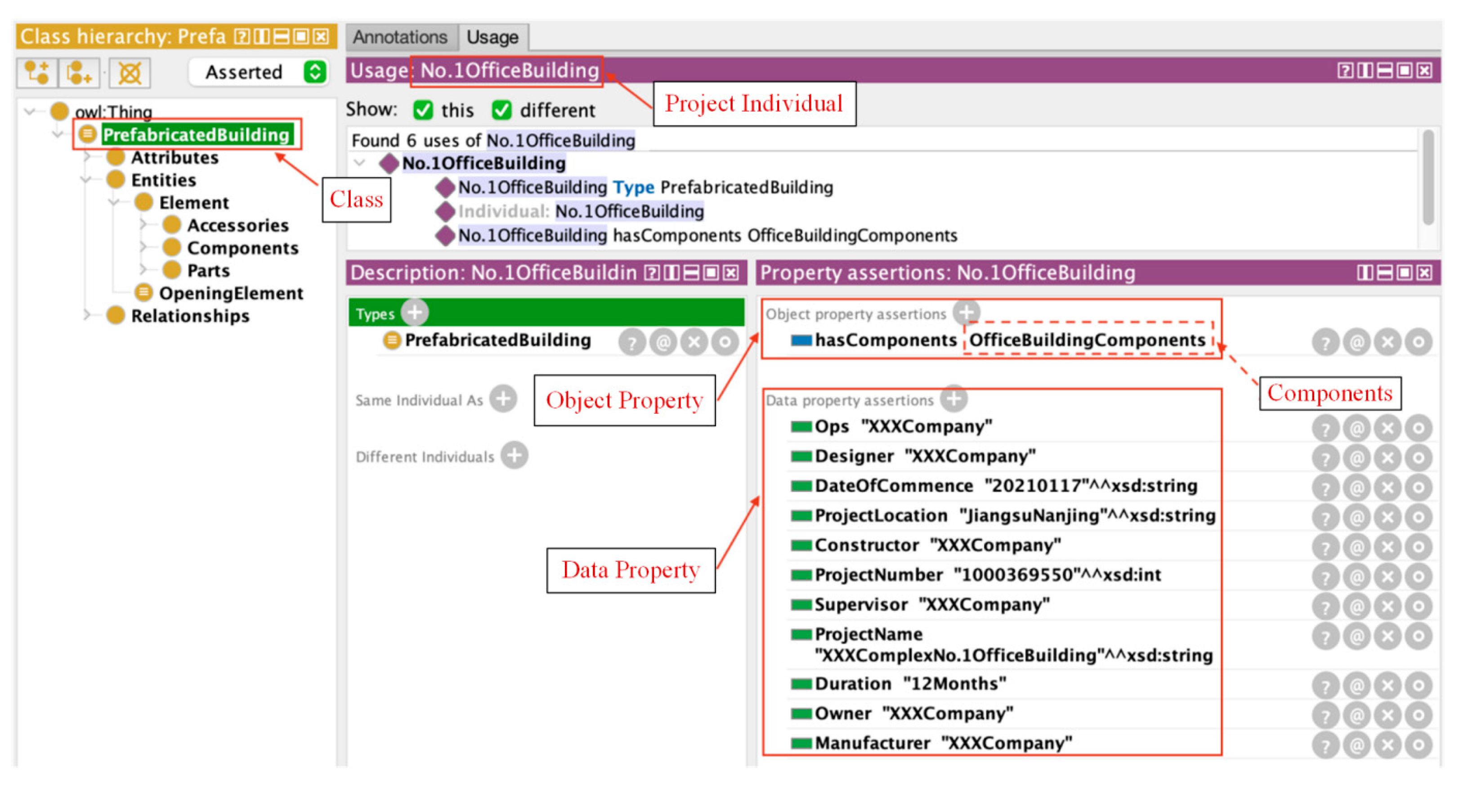Viewport: 1464px width, 792px height.
Task: Click the delete class icon
Action: tap(130, 73)
